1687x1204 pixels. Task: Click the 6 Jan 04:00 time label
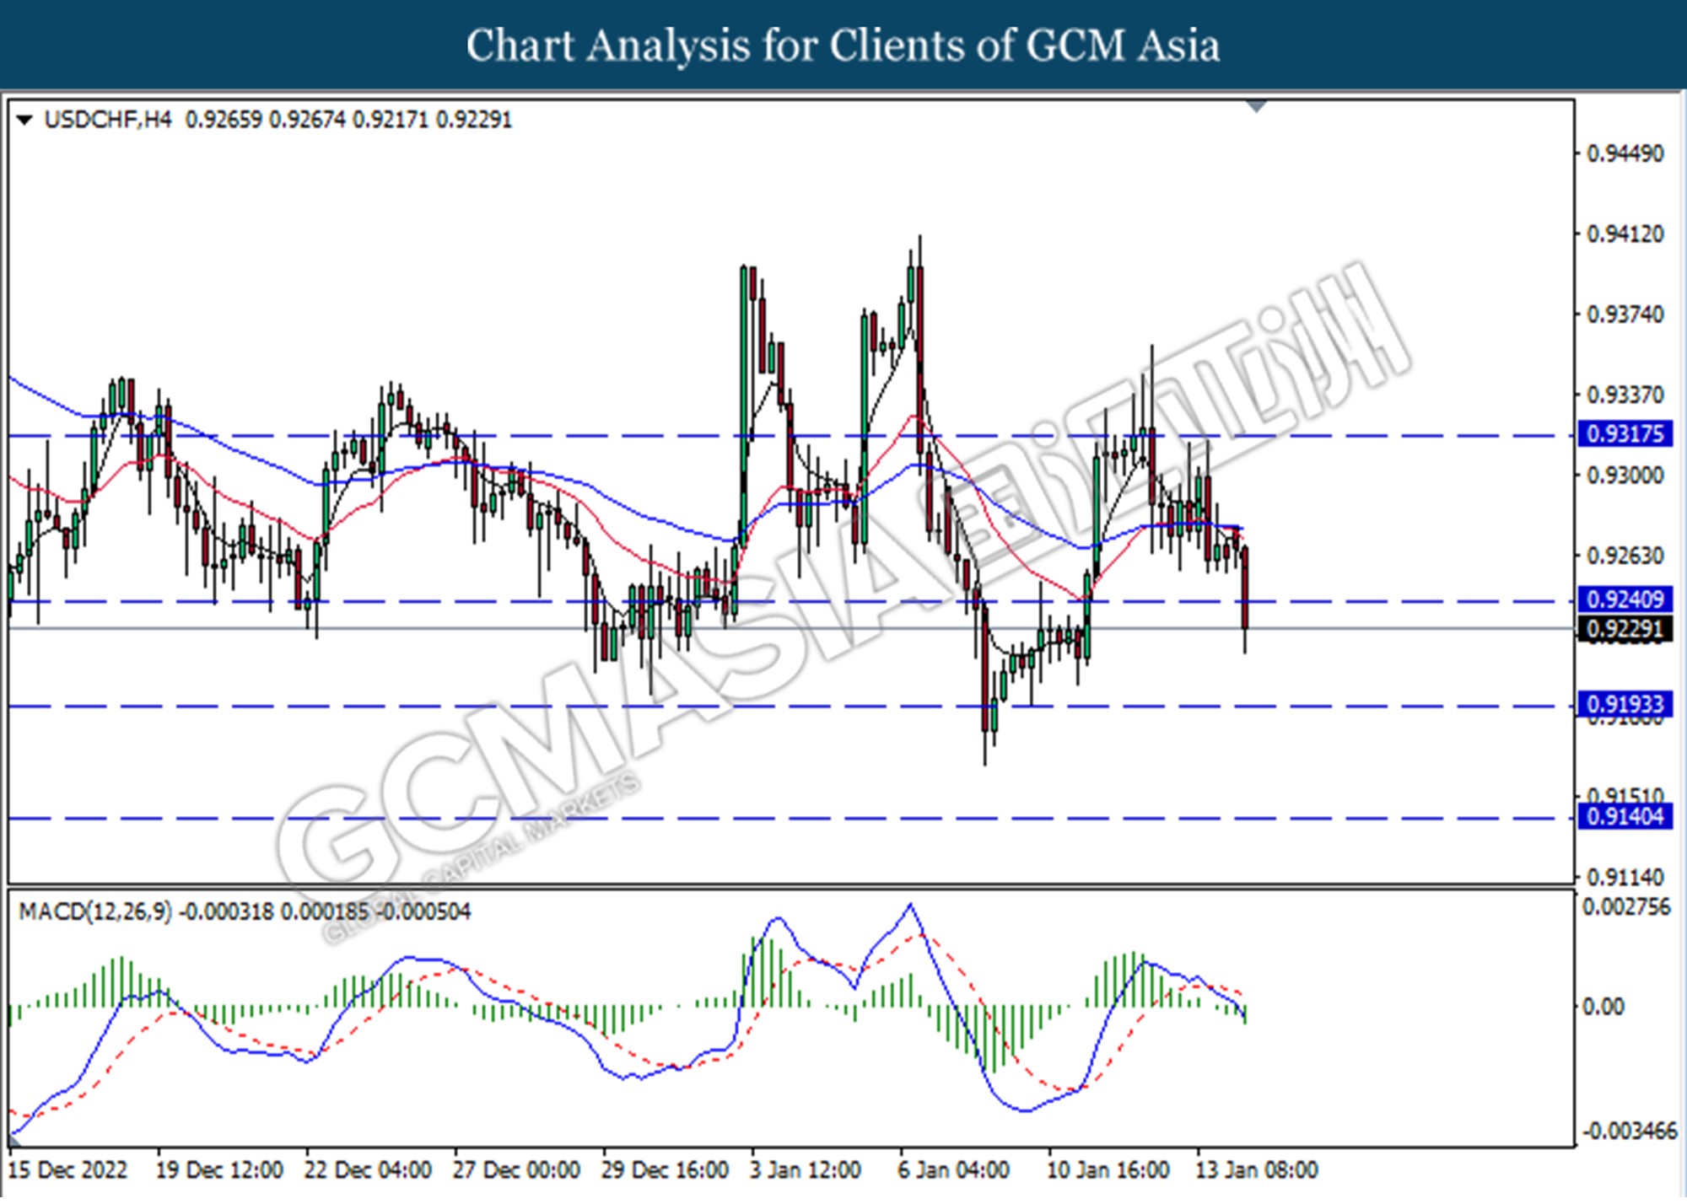pos(953,1171)
